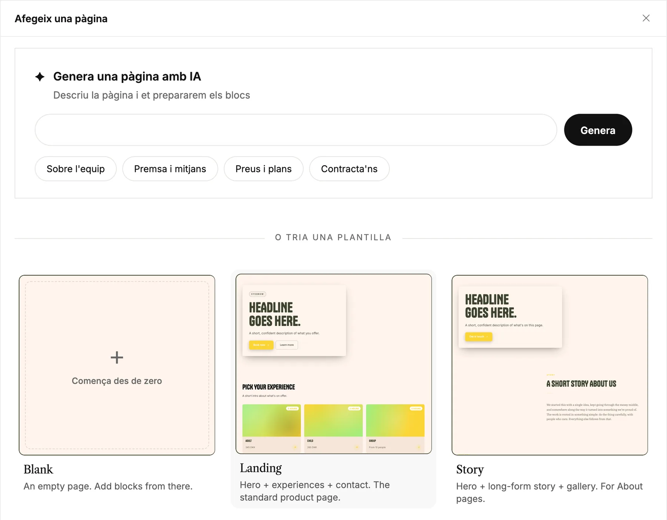Select the Blank template thumbnail
The image size is (667, 520).
click(x=117, y=365)
